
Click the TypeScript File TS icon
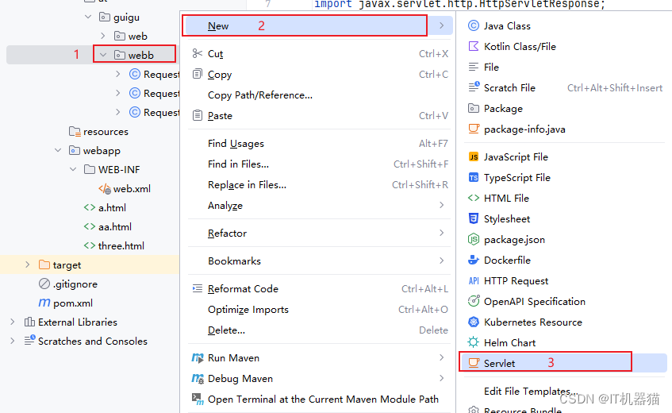[x=473, y=178]
